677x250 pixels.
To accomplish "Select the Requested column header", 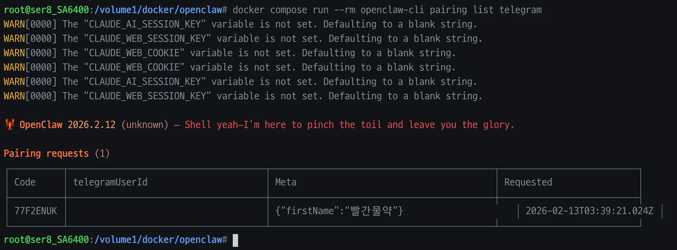I will (x=528, y=182).
